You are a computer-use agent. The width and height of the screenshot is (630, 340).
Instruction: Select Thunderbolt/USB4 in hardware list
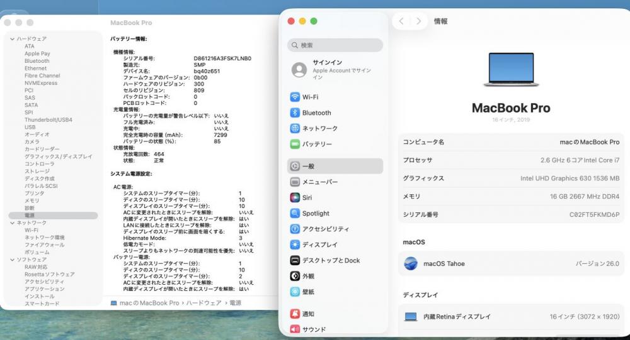[x=48, y=120]
